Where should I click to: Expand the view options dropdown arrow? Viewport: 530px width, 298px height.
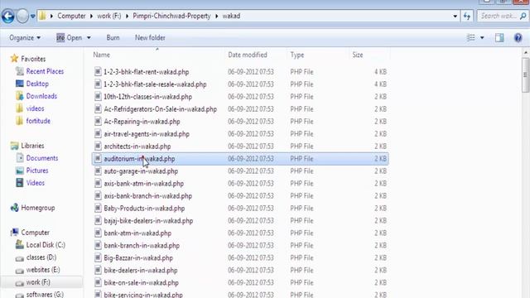coord(482,37)
